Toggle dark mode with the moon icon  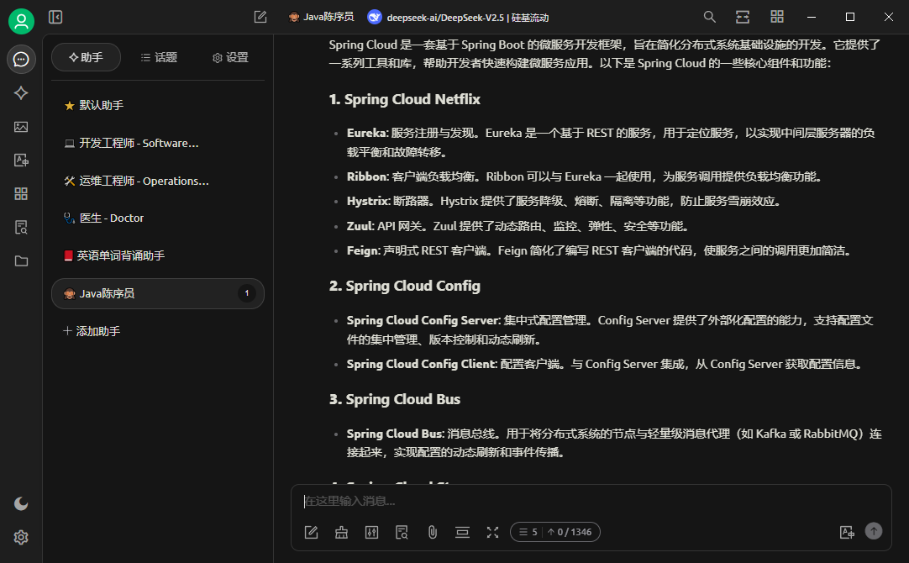pos(21,503)
